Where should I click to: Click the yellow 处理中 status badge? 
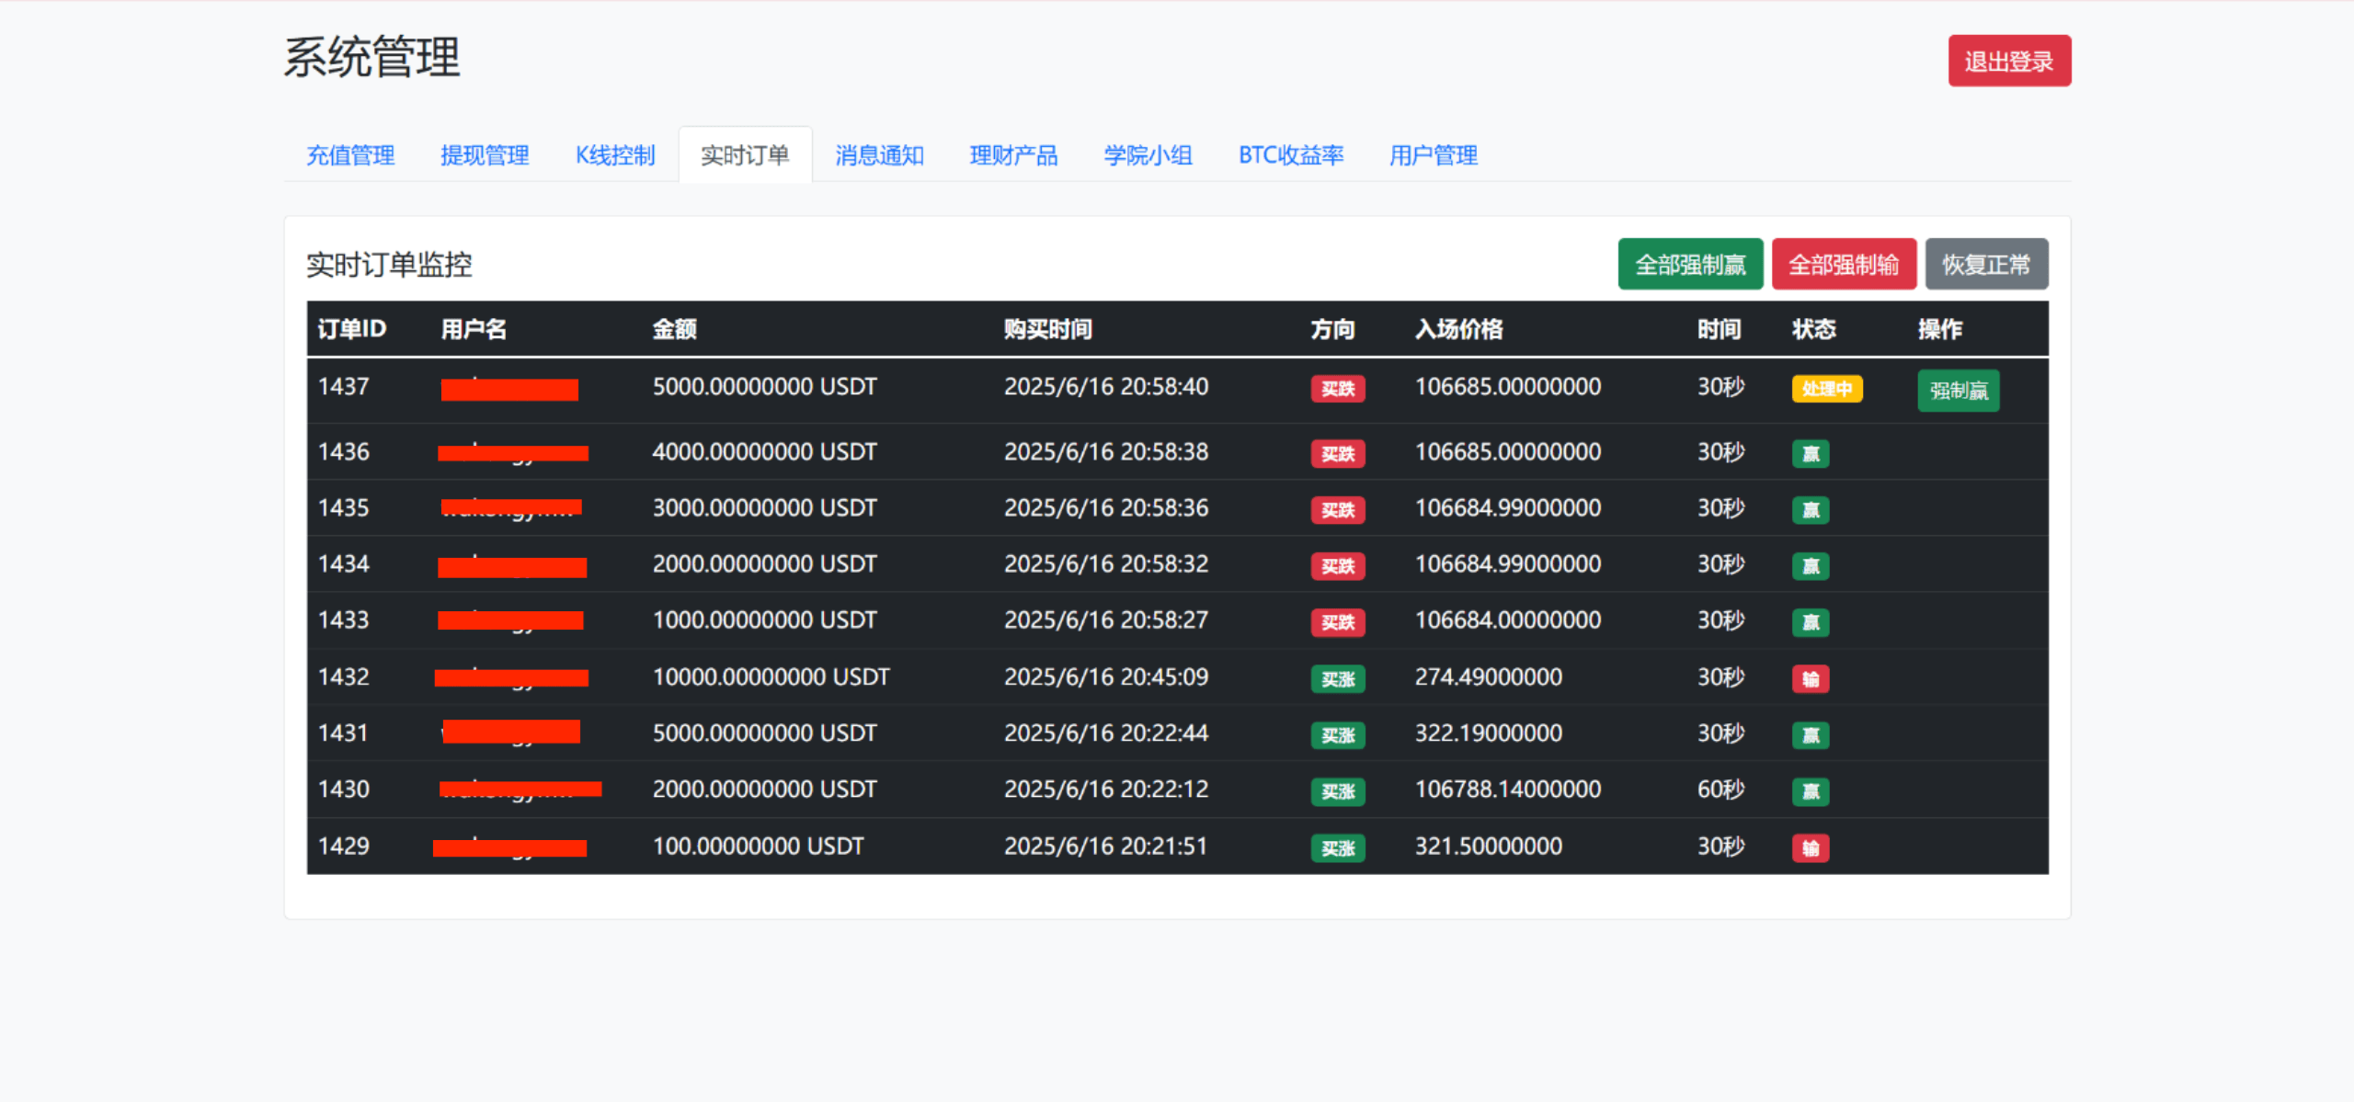tap(1826, 389)
